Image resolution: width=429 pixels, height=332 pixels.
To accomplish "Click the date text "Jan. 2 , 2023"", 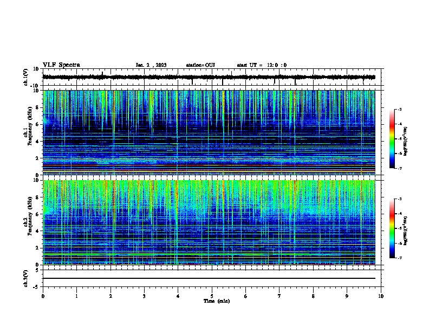I will 151,65.
